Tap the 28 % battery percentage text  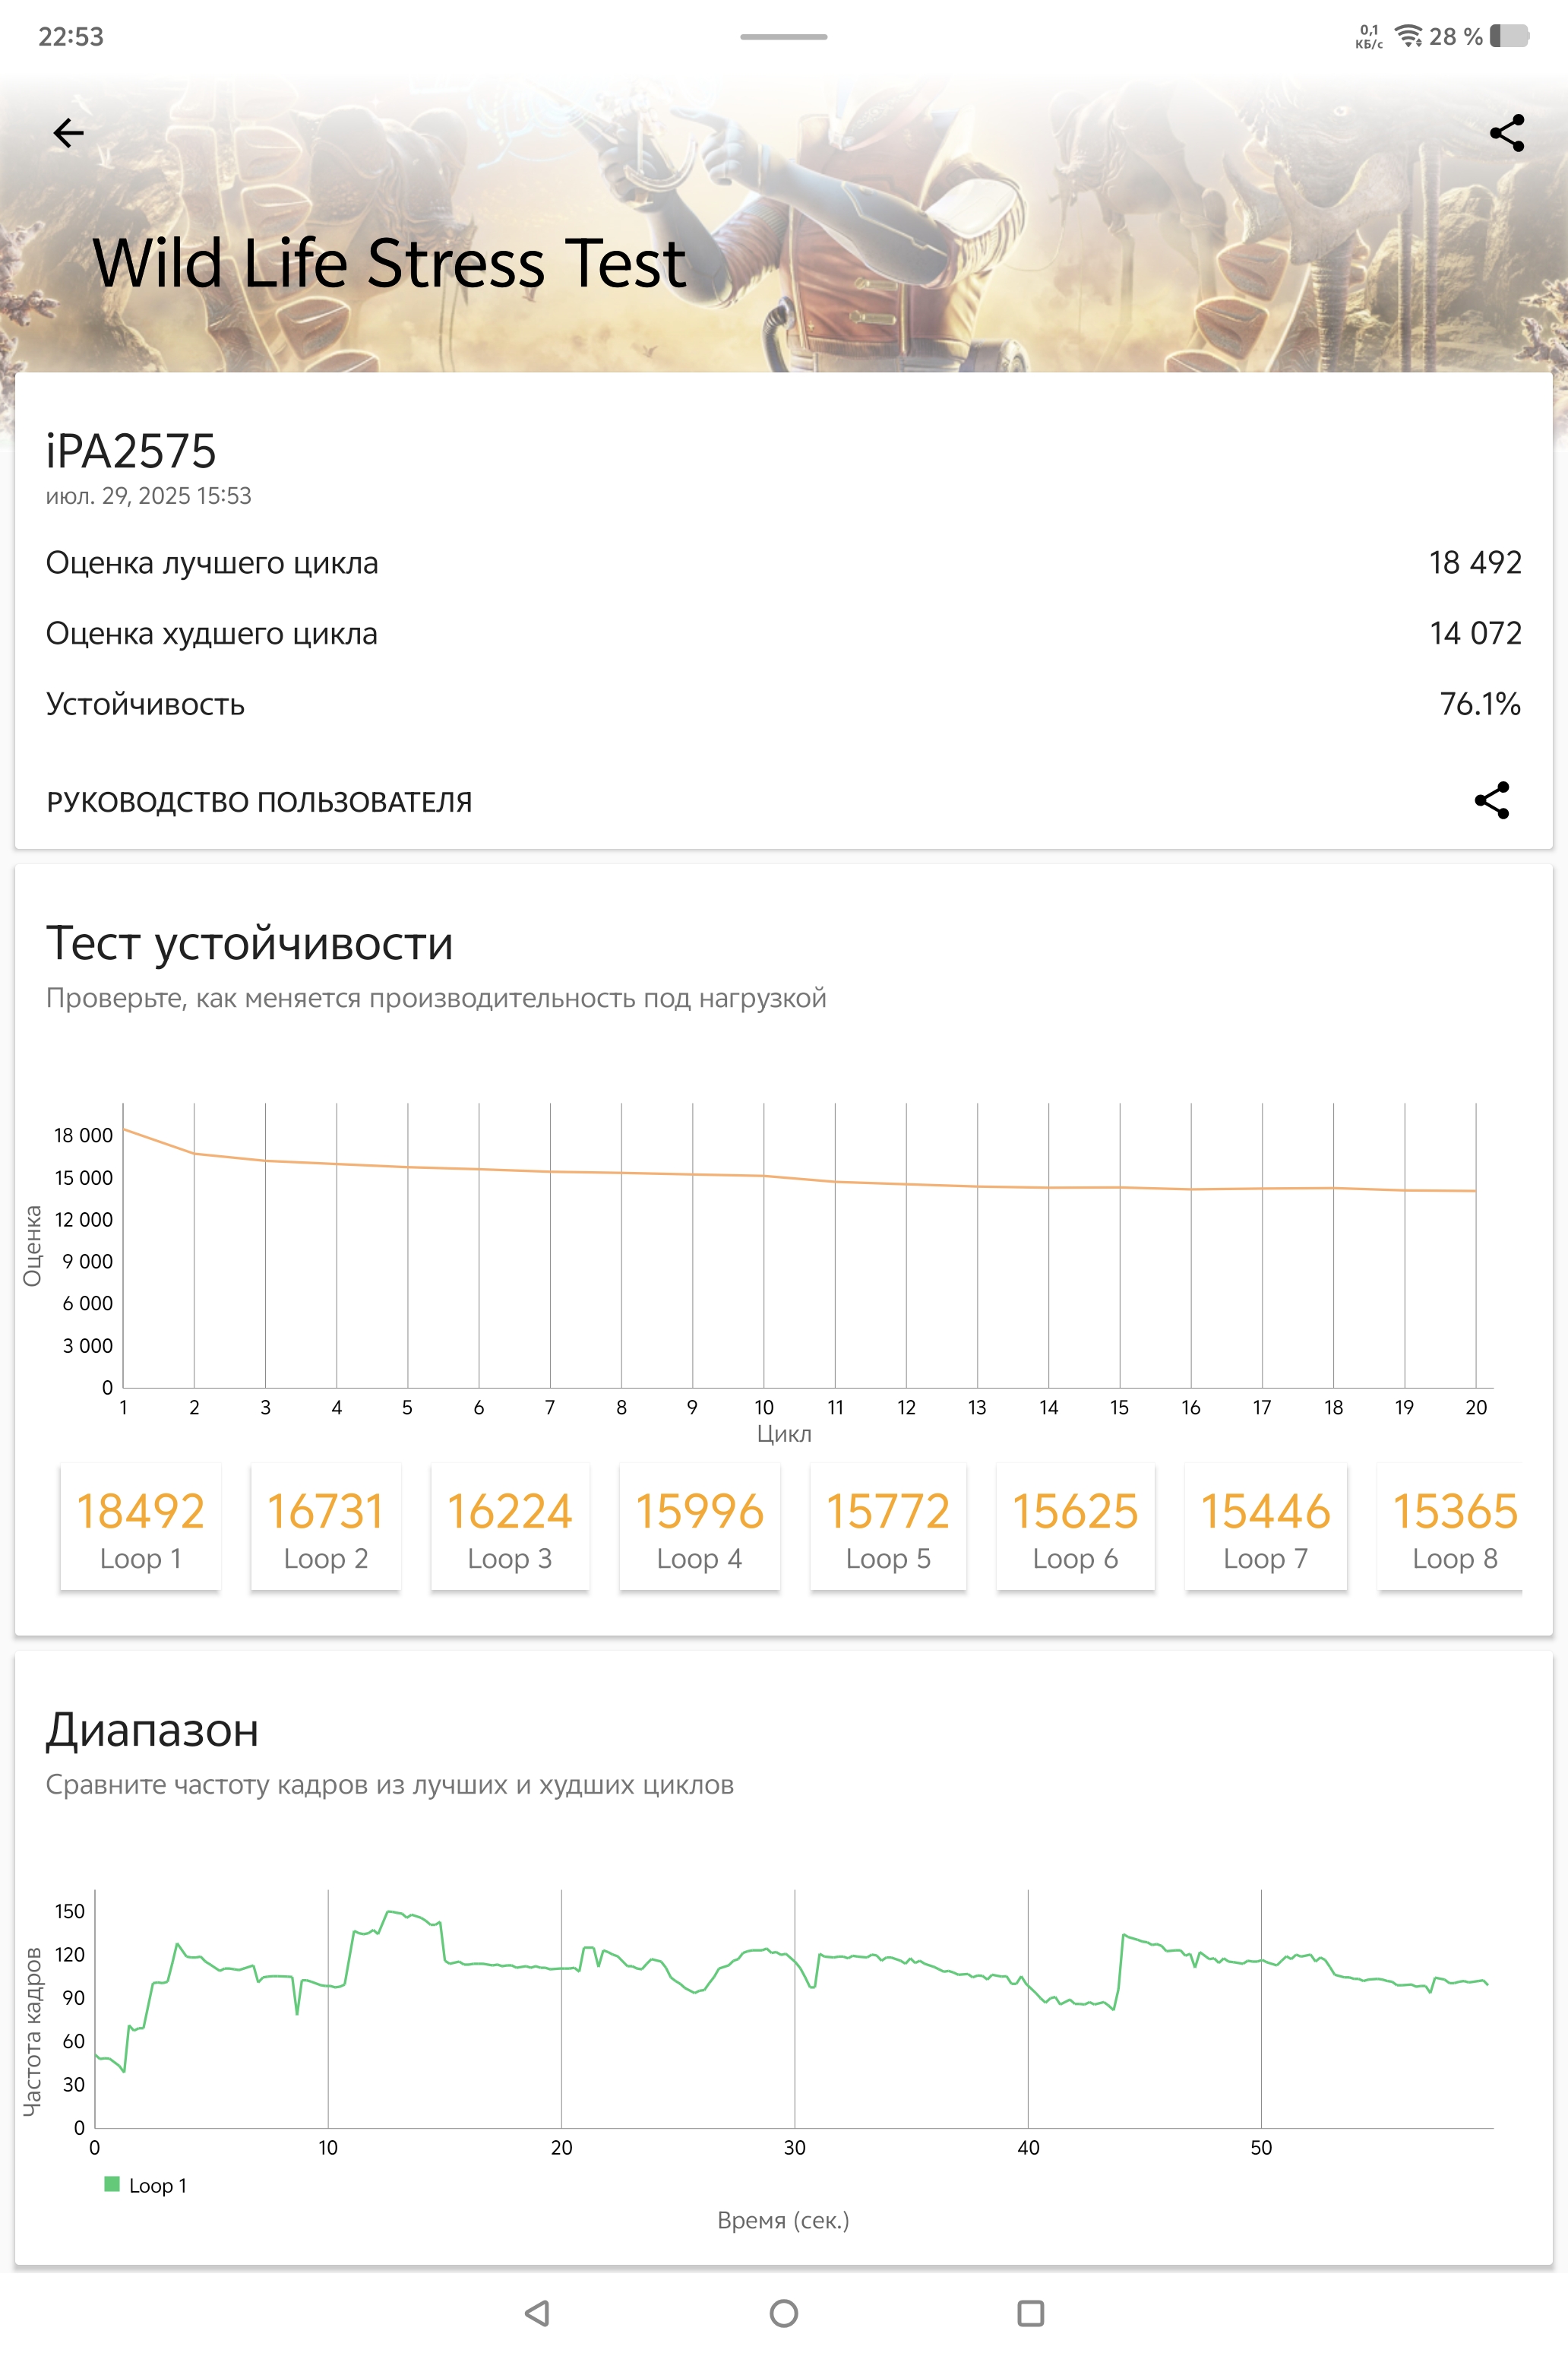tap(1455, 37)
